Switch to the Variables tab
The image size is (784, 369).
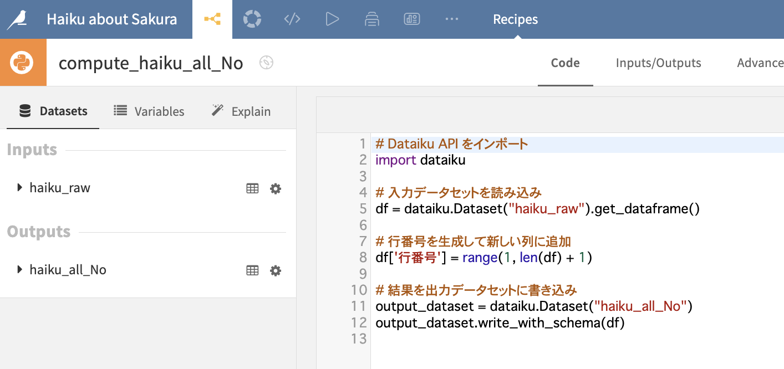tap(149, 111)
